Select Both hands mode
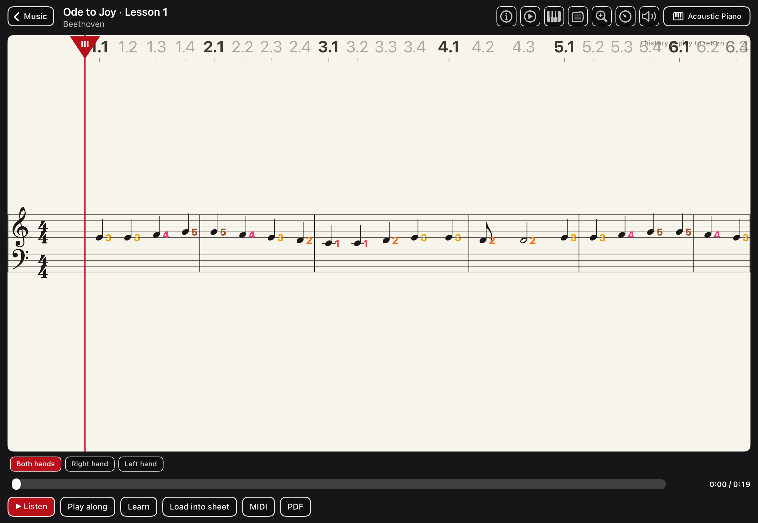 point(36,464)
